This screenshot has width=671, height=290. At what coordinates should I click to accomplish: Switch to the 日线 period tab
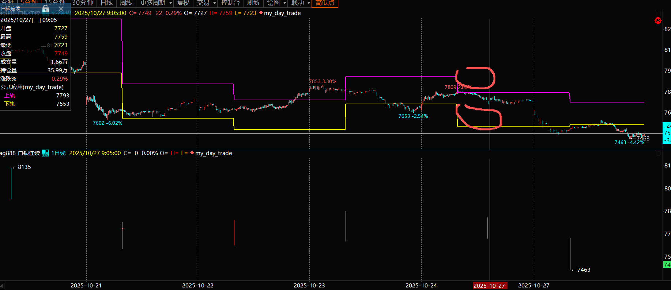[106, 3]
